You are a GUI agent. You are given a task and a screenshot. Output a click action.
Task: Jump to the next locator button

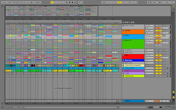(130, 22)
